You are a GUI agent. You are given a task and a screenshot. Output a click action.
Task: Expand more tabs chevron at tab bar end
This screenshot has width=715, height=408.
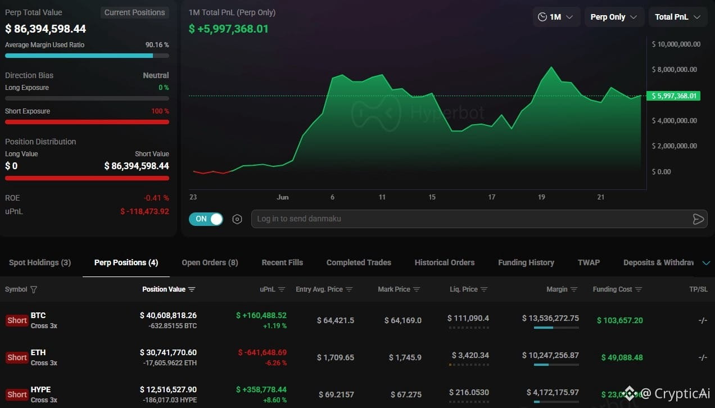[707, 263]
